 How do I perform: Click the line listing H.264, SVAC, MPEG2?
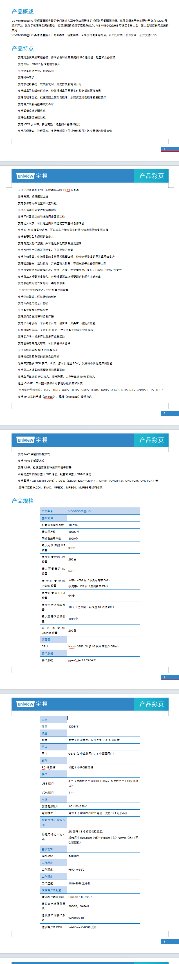click(61, 488)
